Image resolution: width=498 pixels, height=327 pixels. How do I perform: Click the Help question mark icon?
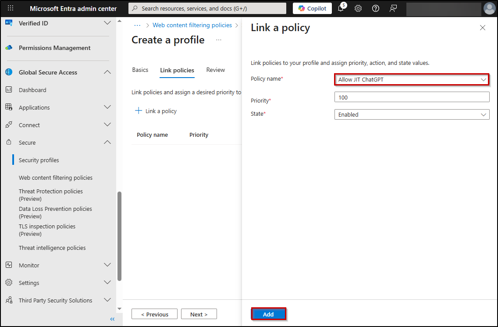[x=376, y=8]
